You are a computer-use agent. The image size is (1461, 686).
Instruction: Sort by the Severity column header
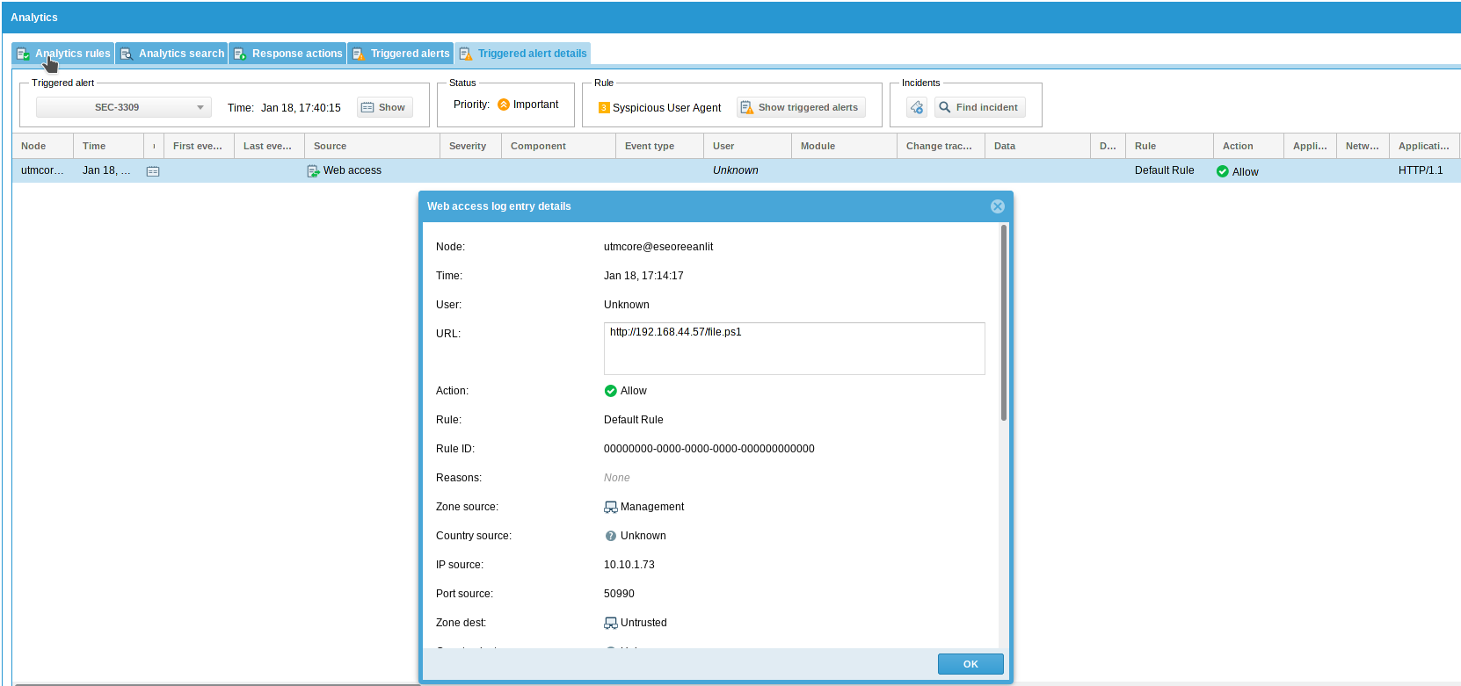click(x=470, y=146)
